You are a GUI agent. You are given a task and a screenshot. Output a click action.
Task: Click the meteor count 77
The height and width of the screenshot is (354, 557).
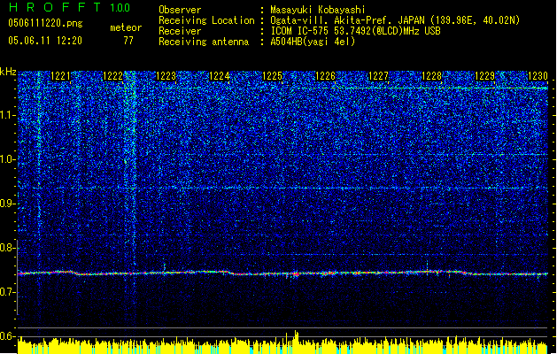coord(128,41)
